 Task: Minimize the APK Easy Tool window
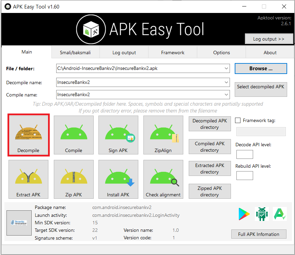click(x=244, y=6)
